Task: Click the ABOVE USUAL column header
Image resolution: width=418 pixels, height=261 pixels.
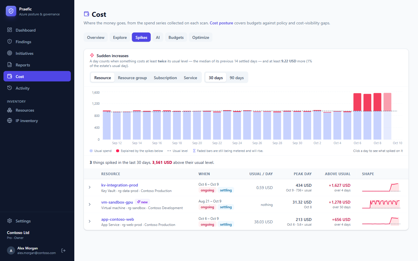Action: tap(338, 174)
